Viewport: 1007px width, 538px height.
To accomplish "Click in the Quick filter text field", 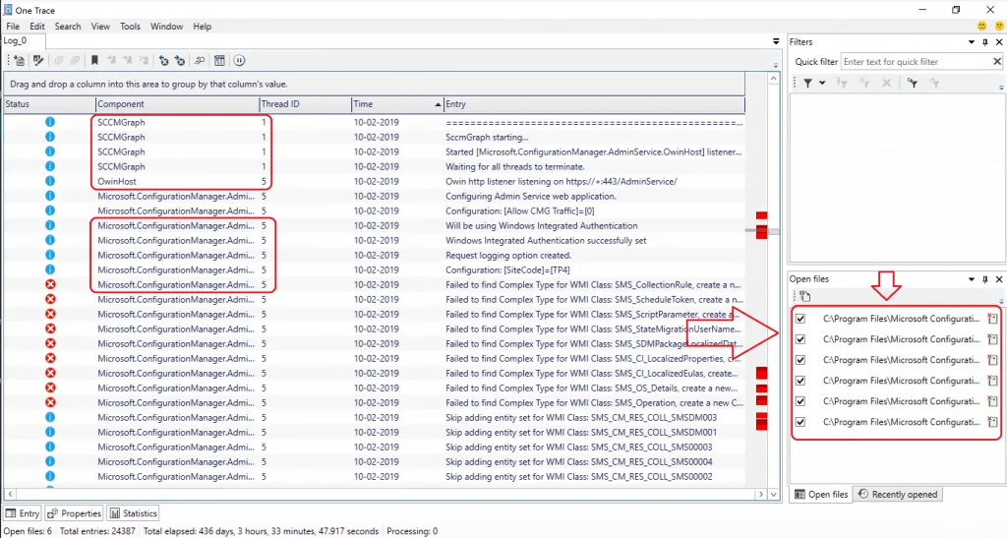I will (916, 62).
